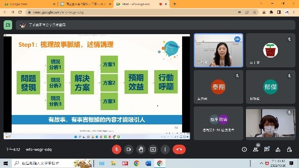This screenshot has width=299, height=168.
Task: Open camera permission icon in address bar
Action: tap(240, 12)
